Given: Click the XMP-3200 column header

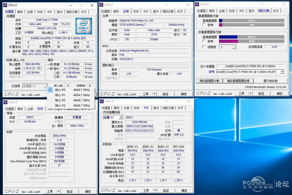Looking at the screenshot, I should tap(178, 147).
